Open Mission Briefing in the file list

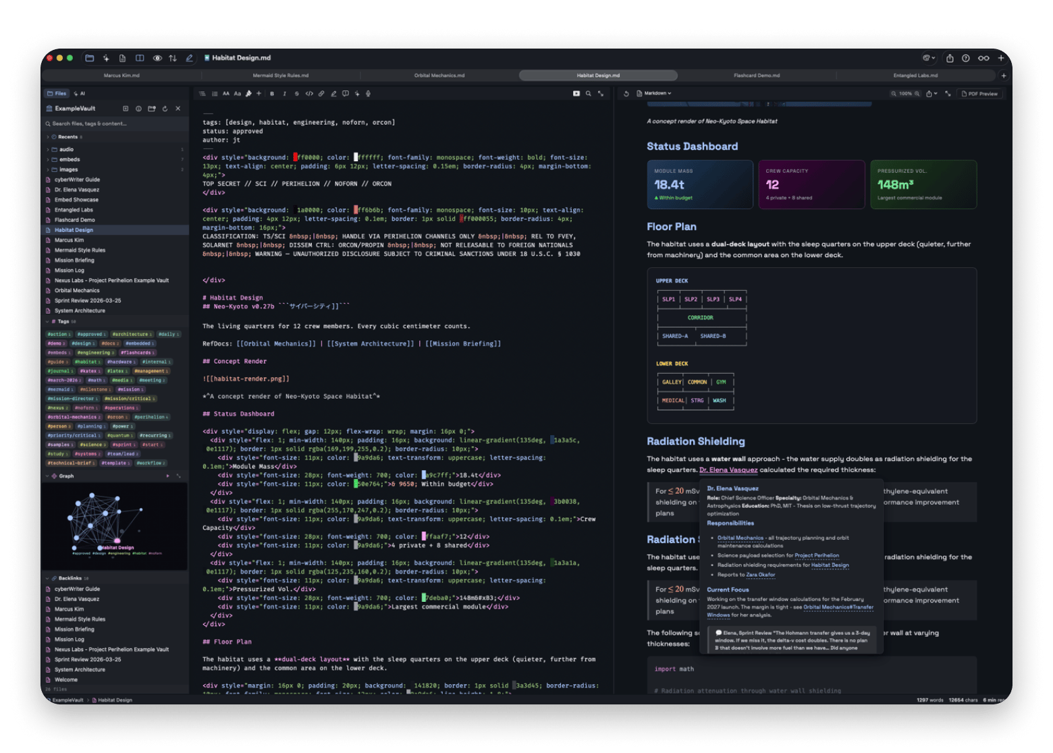tap(74, 260)
